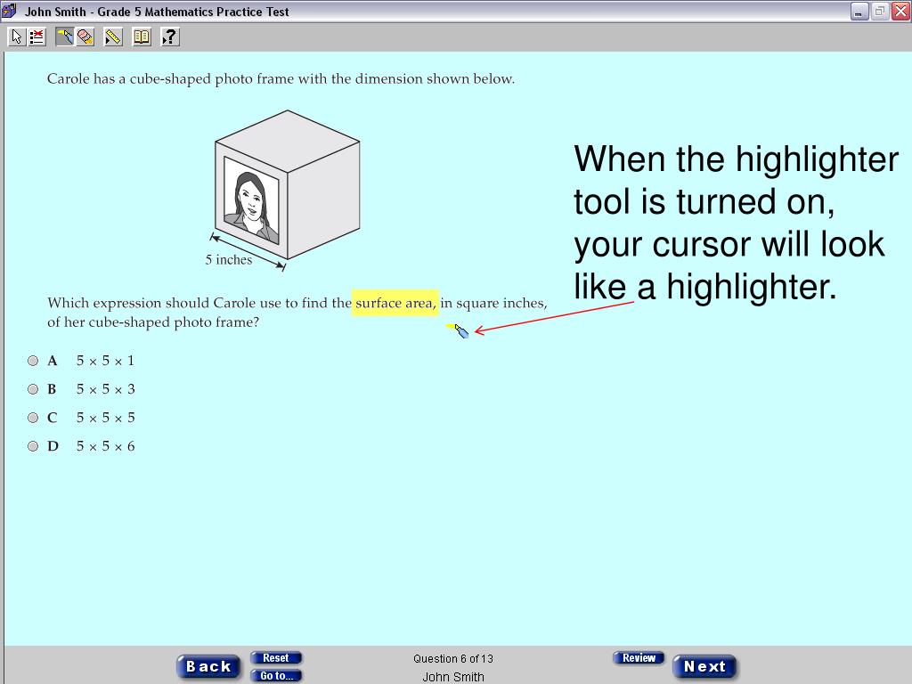Select the pointer arrow tool
912x684 pixels.
[x=16, y=37]
